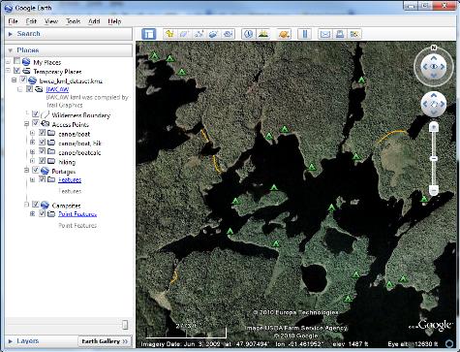Open the View menu
The height and width of the screenshot is (352, 460).
(51, 21)
